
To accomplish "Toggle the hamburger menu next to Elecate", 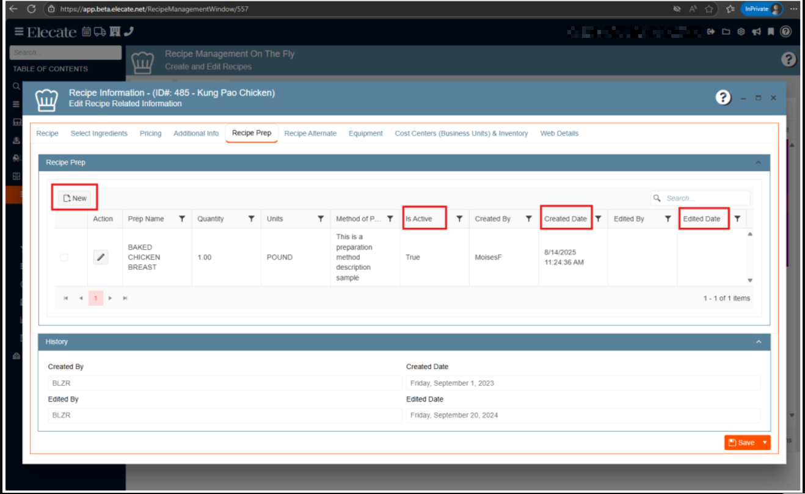I will point(19,32).
